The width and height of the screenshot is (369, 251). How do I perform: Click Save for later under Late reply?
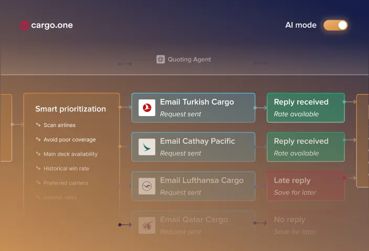tap(295, 192)
